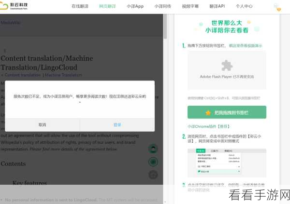Image resolution: width=290 pixels, height=204 pixels.
Task: Open 小译同传 in navigation
Action: (x=163, y=6)
